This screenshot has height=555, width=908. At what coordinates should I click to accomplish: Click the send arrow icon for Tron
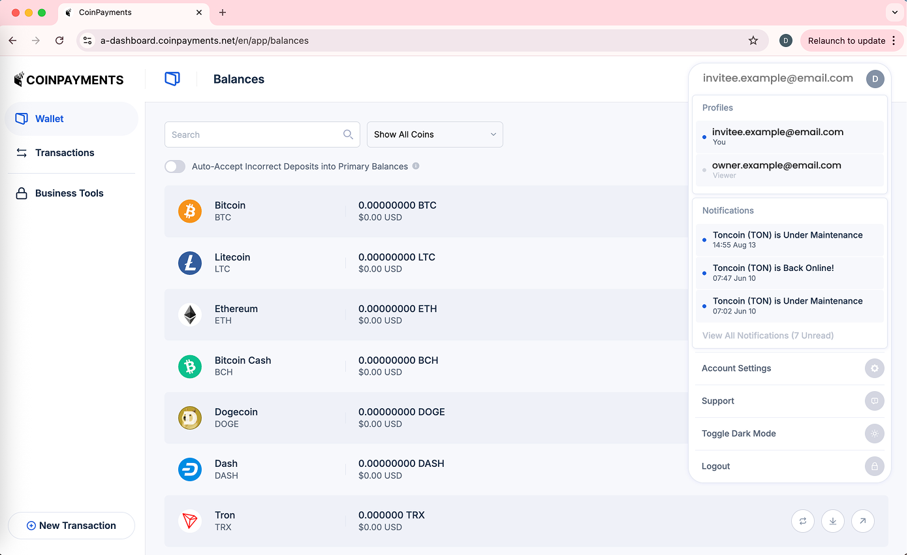(863, 521)
